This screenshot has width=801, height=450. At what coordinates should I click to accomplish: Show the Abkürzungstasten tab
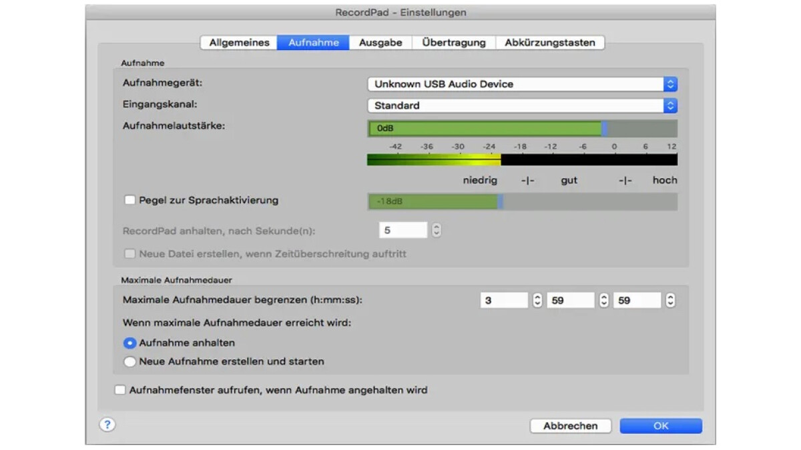[x=550, y=43]
